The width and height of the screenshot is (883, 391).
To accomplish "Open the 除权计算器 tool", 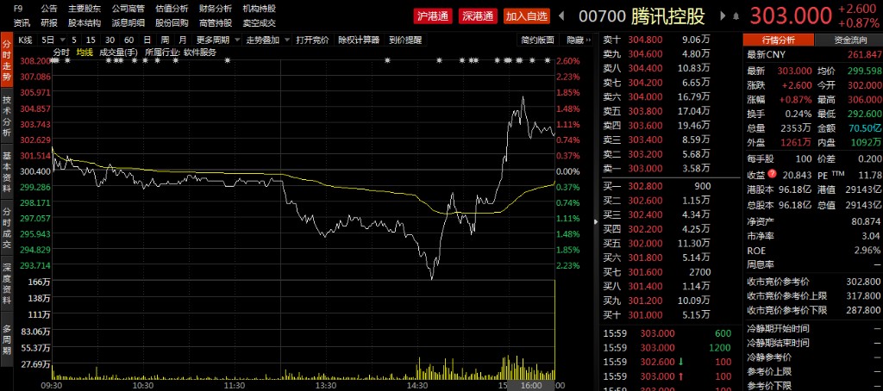I will pos(358,40).
